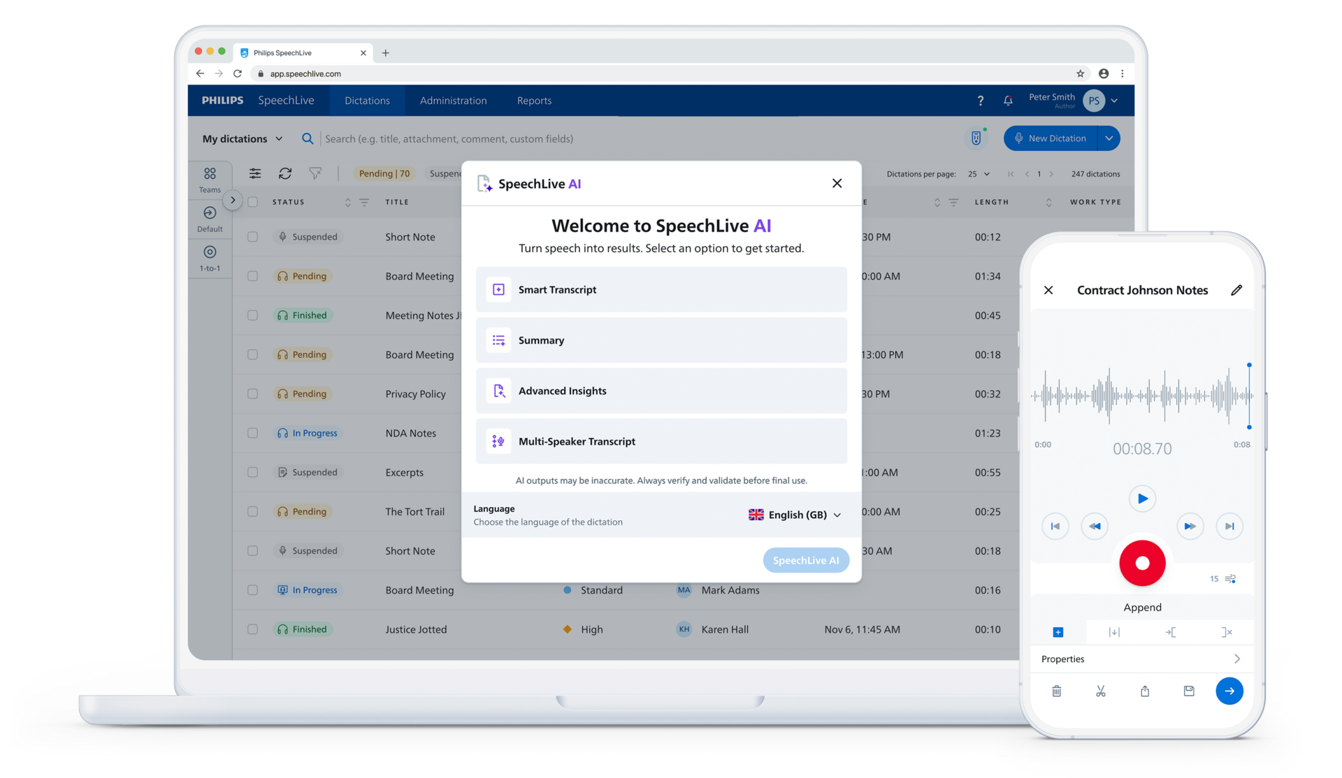Open the Reports tab
The image size is (1342, 778).
point(534,101)
